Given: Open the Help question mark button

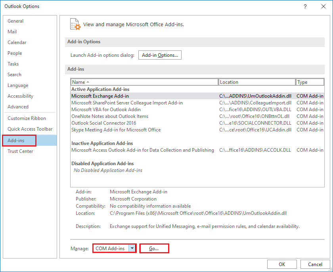Looking at the screenshot, I should (305, 6).
